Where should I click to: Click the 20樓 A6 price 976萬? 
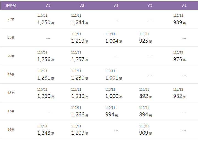pos(179,59)
